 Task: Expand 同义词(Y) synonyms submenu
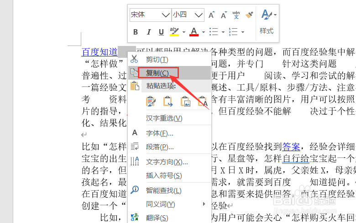click(169, 204)
